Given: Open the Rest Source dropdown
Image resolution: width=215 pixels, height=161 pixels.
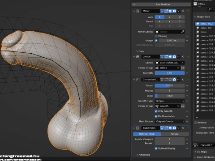Looking at the screenshot, I should point(170,122).
